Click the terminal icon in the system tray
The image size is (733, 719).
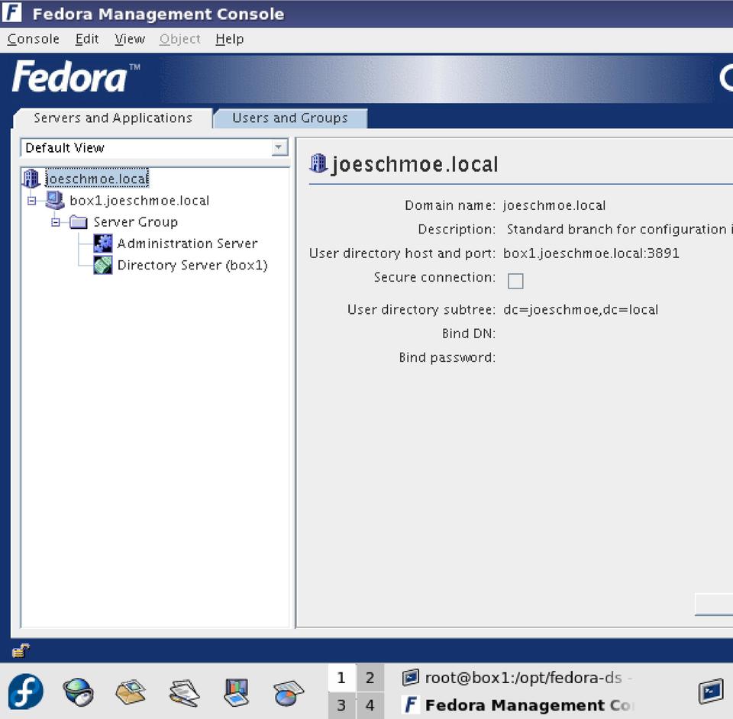(x=711, y=691)
